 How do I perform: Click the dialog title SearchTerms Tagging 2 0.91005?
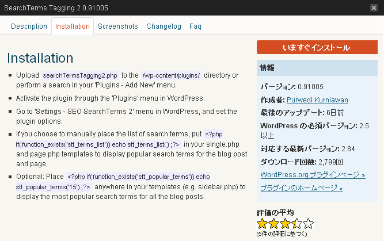(56, 8)
